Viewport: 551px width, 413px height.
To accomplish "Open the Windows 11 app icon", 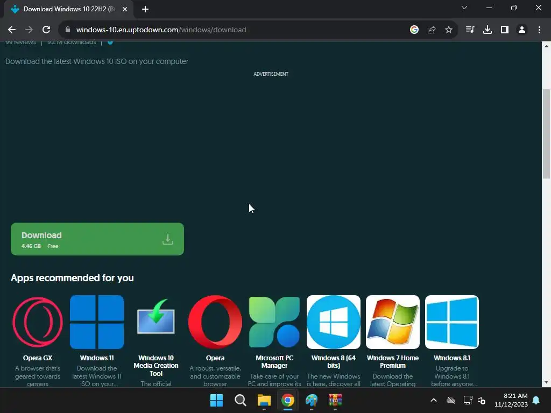I will click(97, 322).
